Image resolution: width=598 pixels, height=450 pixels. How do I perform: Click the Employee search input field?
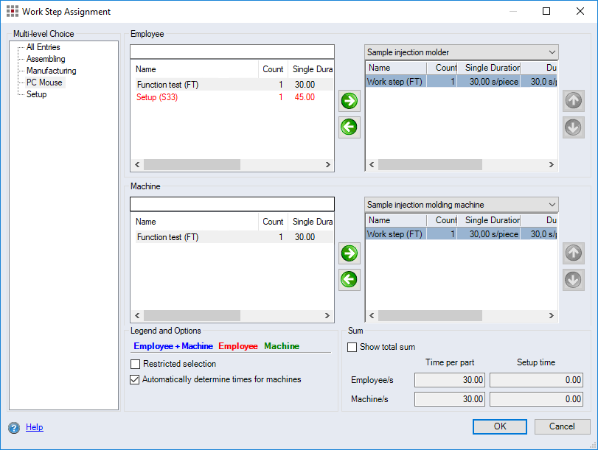coord(232,51)
